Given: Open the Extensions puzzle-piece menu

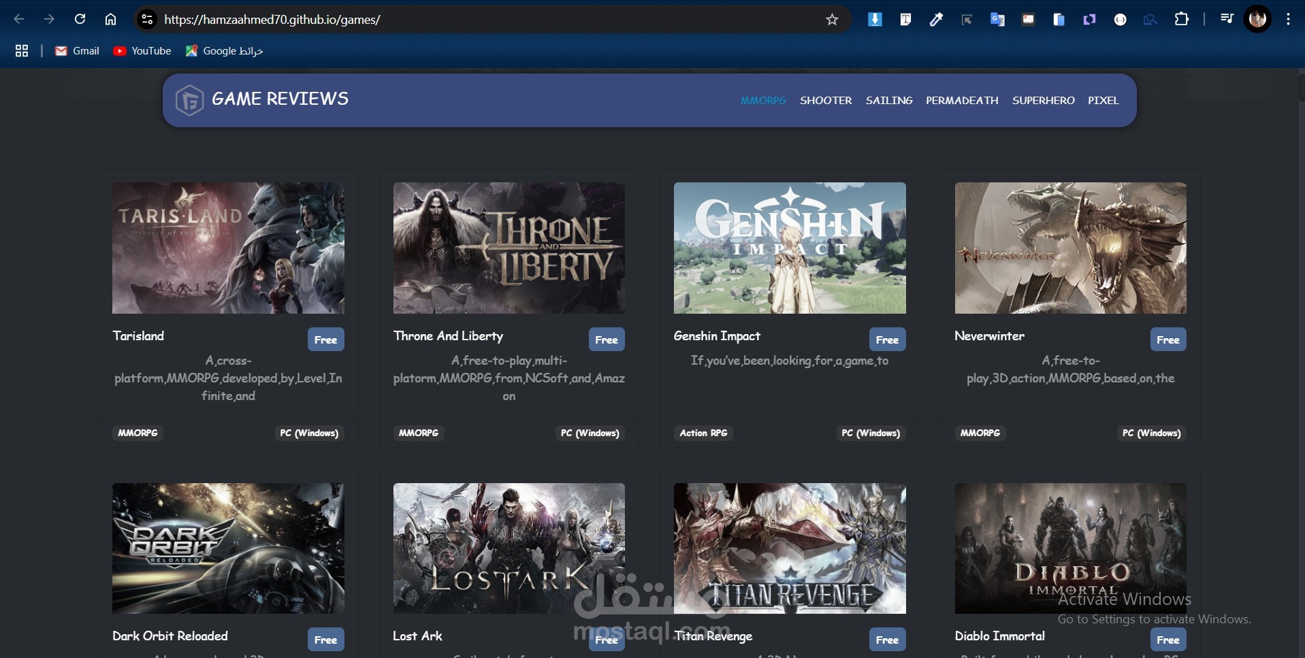Looking at the screenshot, I should pyautogui.click(x=1182, y=19).
